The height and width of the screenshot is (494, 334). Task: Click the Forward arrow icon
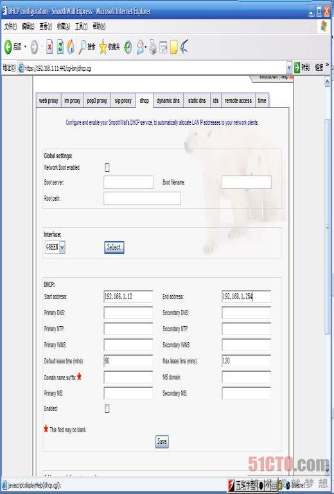tap(34, 47)
